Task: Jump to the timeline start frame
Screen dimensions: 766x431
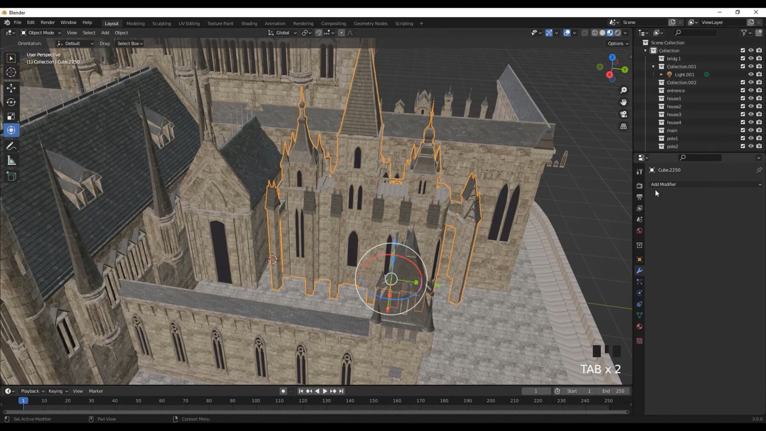Action: (x=301, y=391)
